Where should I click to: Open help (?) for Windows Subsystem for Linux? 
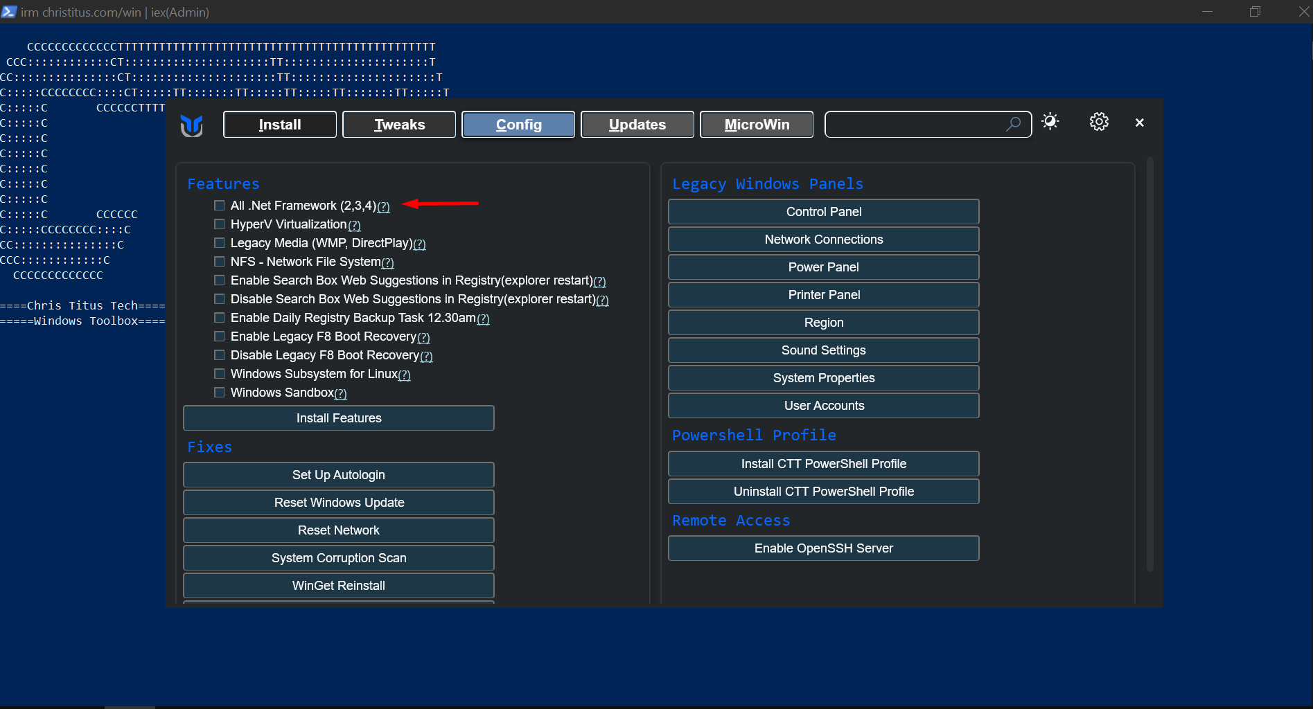pyautogui.click(x=405, y=375)
